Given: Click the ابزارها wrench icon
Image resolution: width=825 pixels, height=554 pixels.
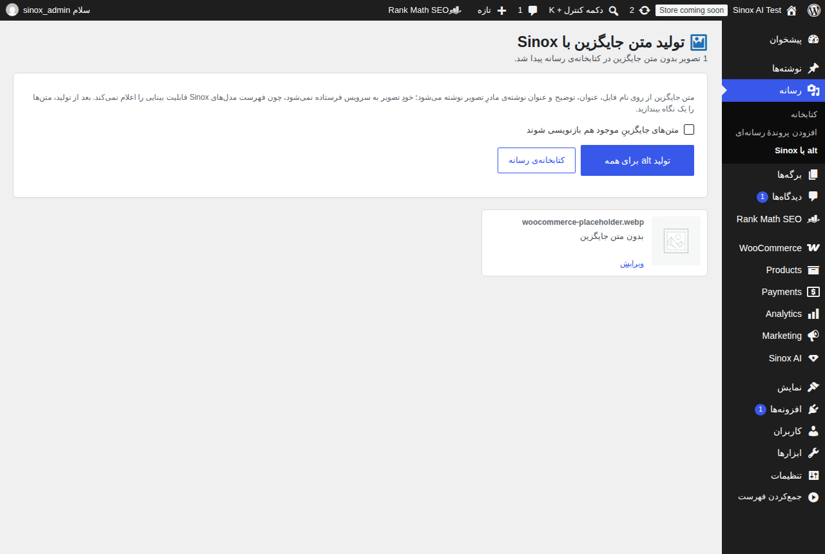Looking at the screenshot, I should 813,453.
